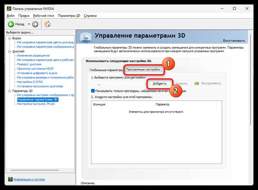Maximize the NVIDIA control panel window
This screenshot has width=258, height=190.
235,9
